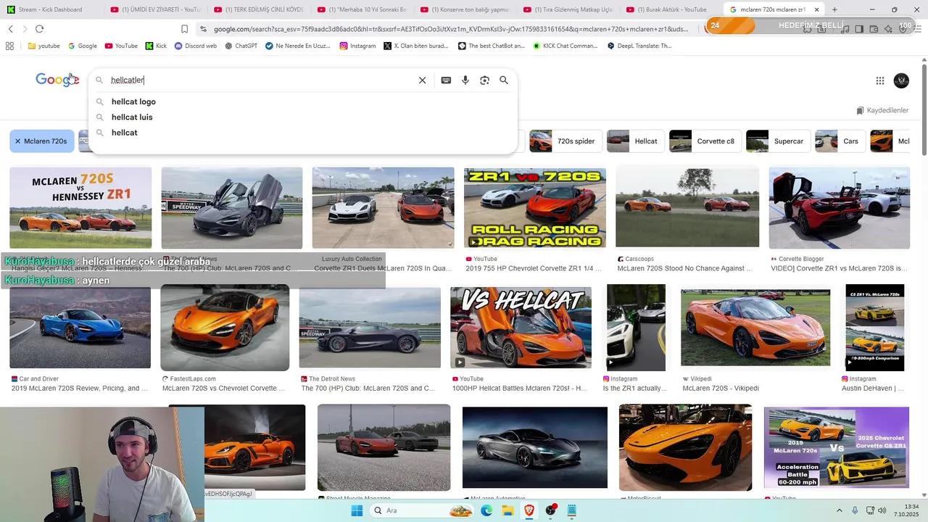Image resolution: width=928 pixels, height=522 pixels.
Task: Apply the Corvette c8 filter chip
Action: pyautogui.click(x=705, y=141)
